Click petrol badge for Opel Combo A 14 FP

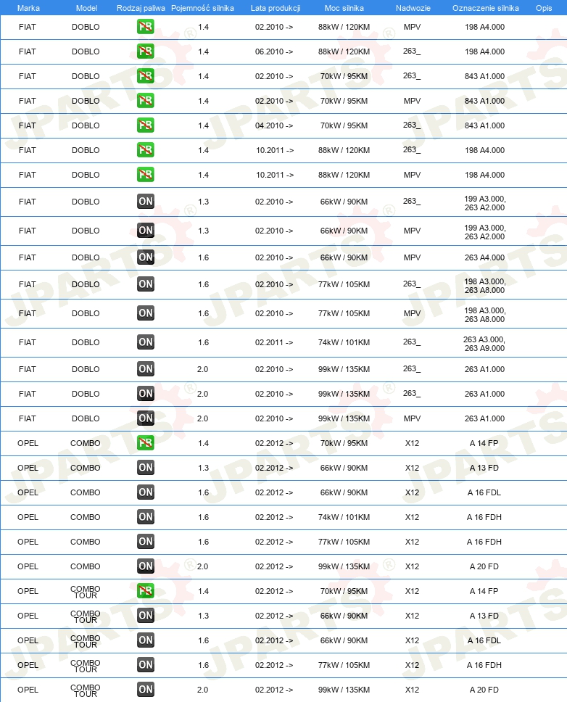pyautogui.click(x=146, y=443)
